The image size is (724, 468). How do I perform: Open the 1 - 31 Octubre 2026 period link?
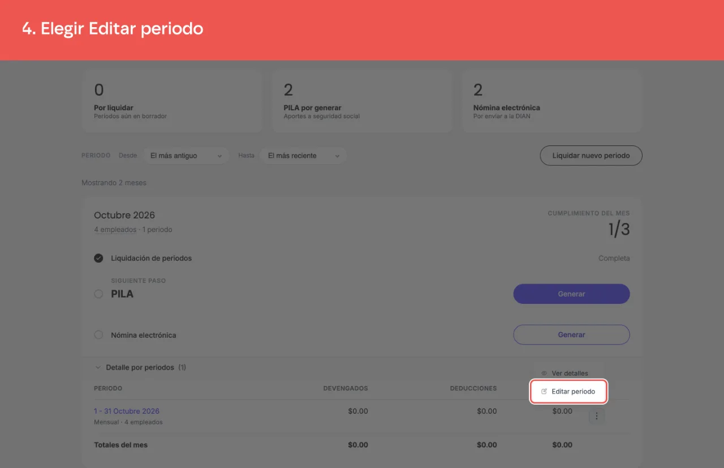(x=127, y=411)
